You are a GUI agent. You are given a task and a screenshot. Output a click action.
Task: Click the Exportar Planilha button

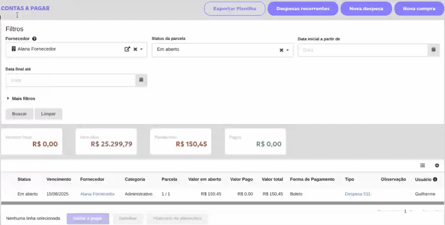click(x=235, y=9)
